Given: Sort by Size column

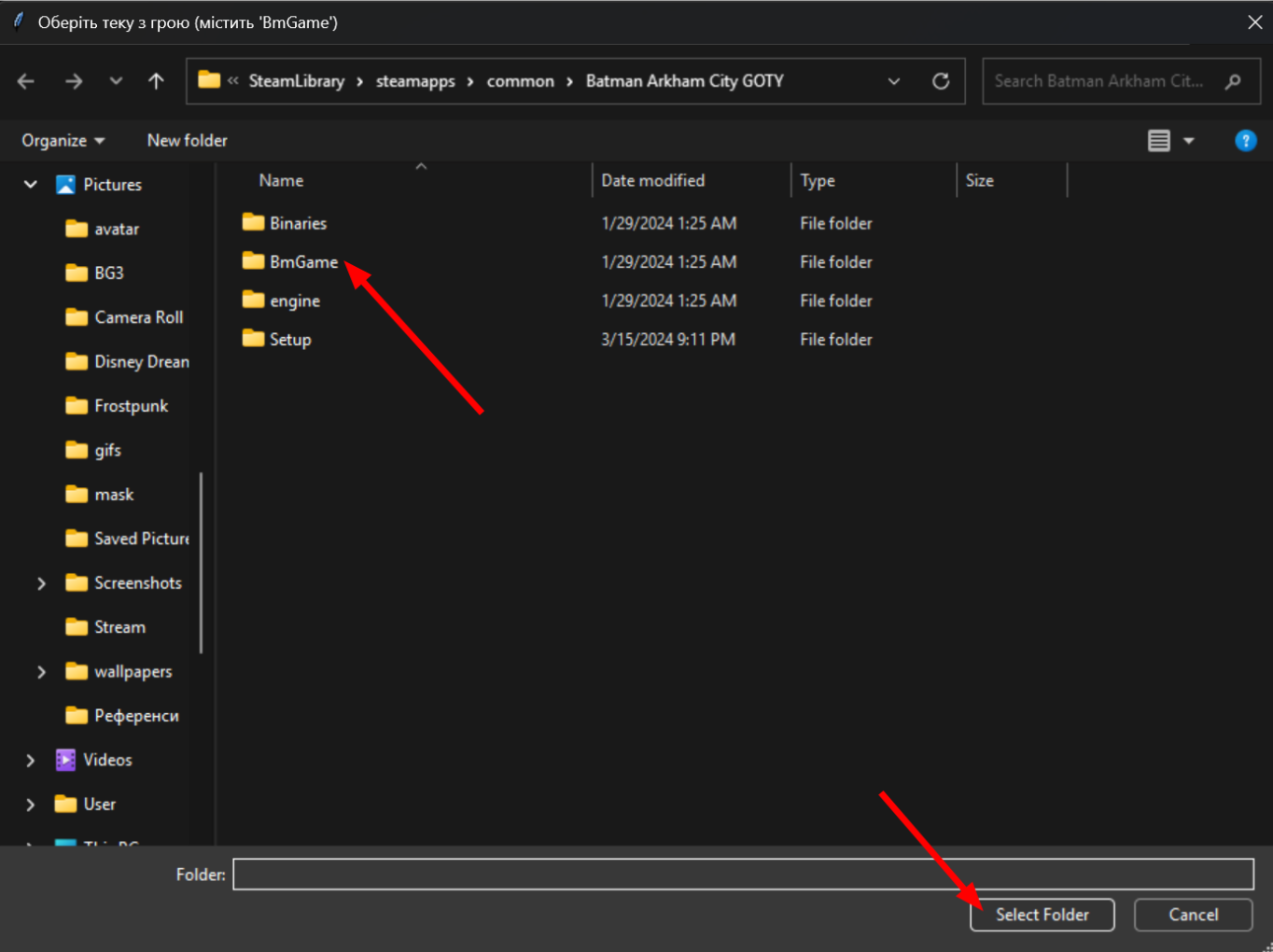Looking at the screenshot, I should click(980, 181).
